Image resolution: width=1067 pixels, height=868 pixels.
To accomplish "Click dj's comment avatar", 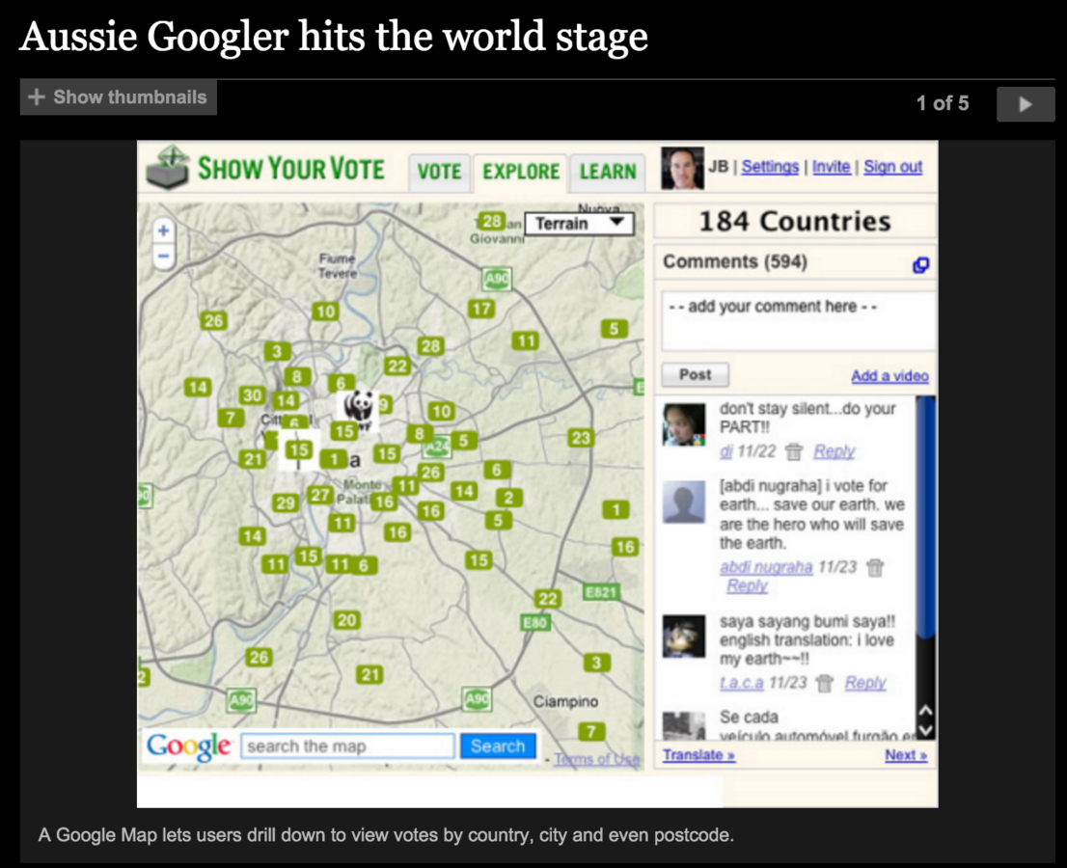I will click(684, 424).
